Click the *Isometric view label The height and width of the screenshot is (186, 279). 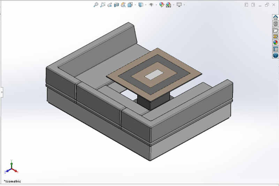pos(13,181)
